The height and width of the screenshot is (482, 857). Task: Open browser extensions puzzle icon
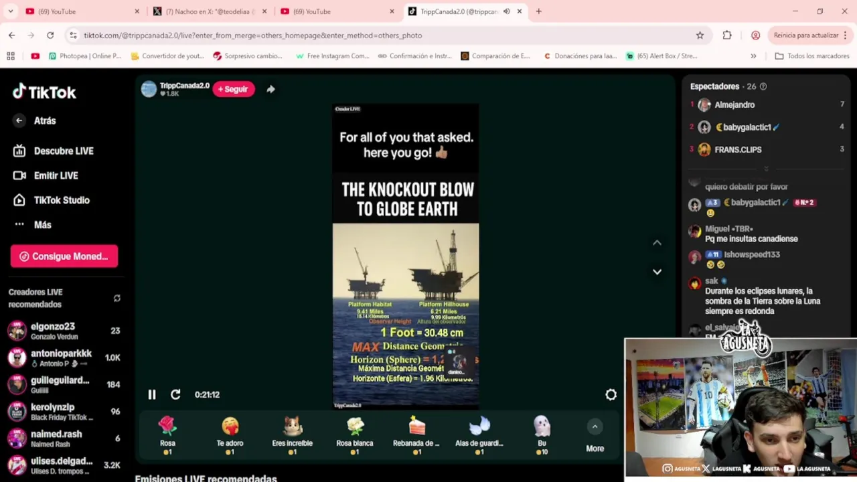[727, 35]
